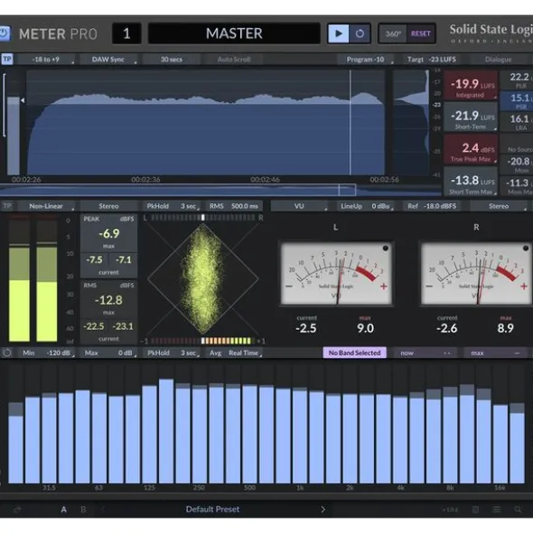Click the L VU max 9.0 value
This screenshot has height=534, width=533.
pyautogui.click(x=365, y=328)
